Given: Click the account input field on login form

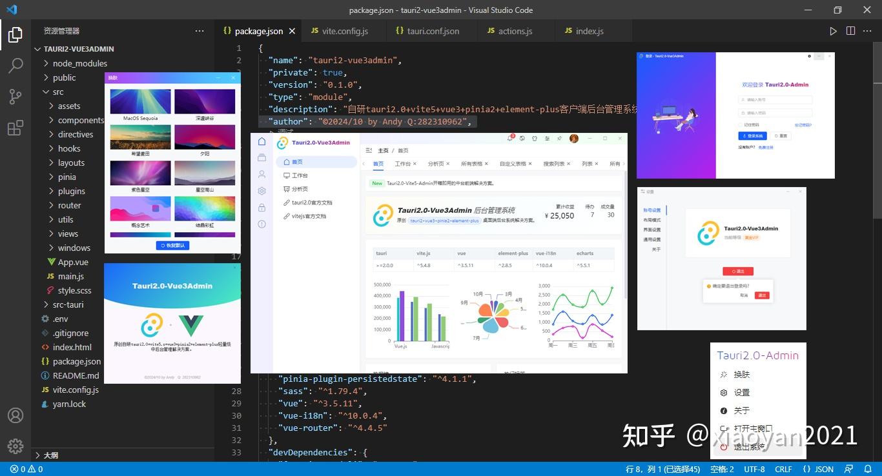Looking at the screenshot, I should coord(775,100).
